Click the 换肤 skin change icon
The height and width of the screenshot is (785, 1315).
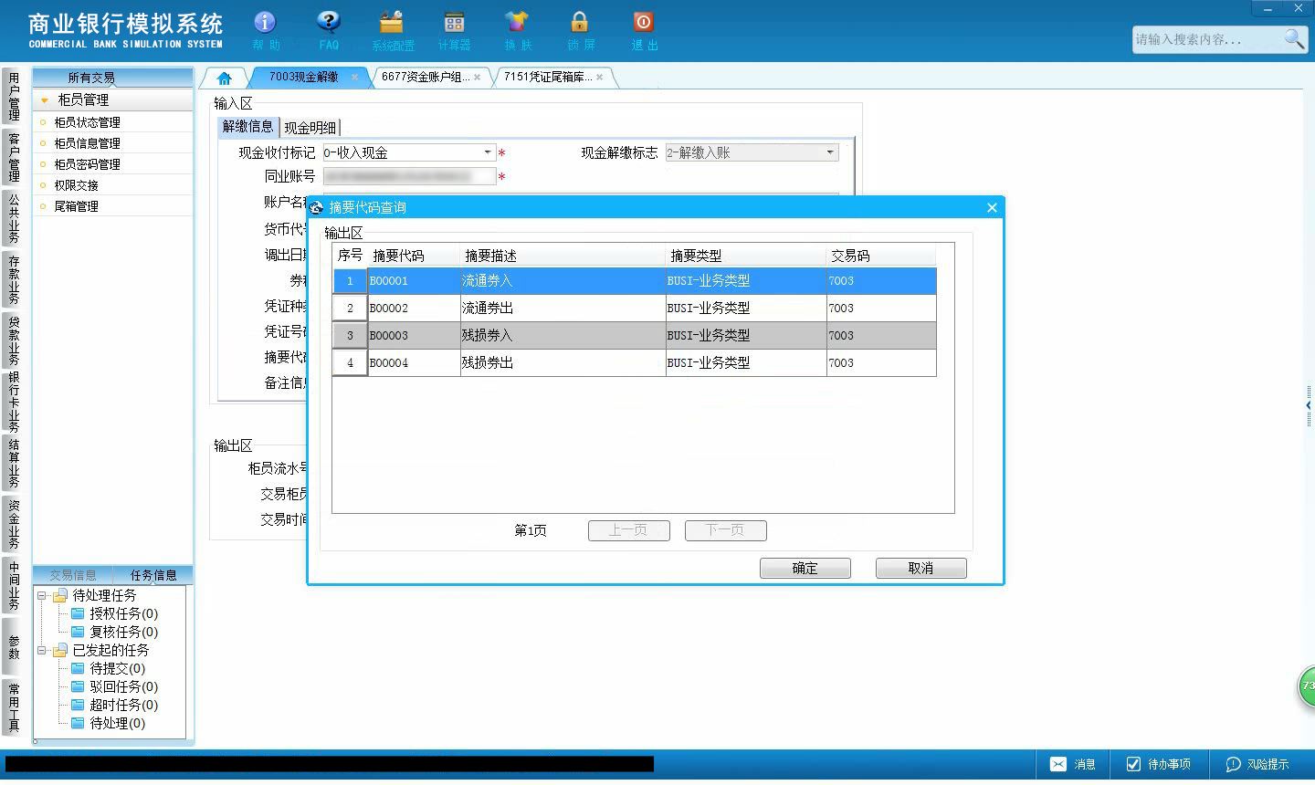point(517,22)
